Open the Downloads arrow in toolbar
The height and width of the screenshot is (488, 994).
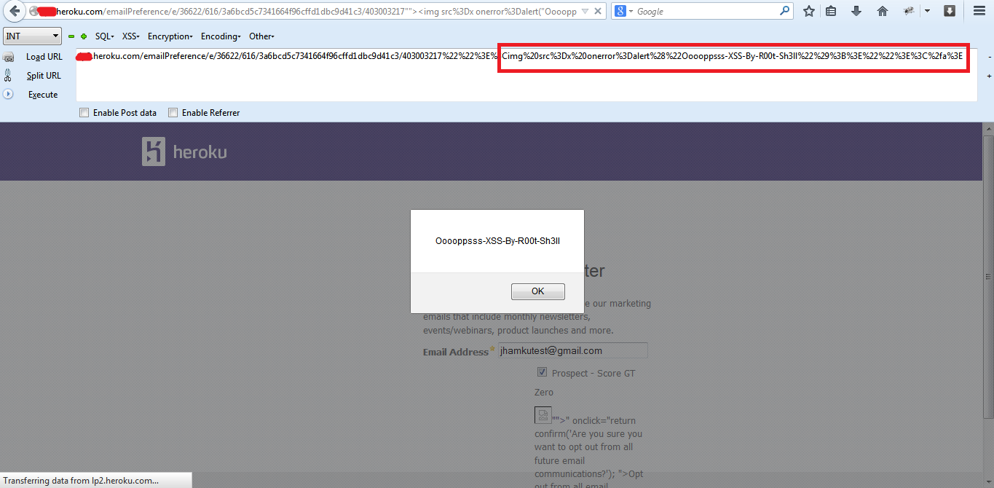(856, 11)
